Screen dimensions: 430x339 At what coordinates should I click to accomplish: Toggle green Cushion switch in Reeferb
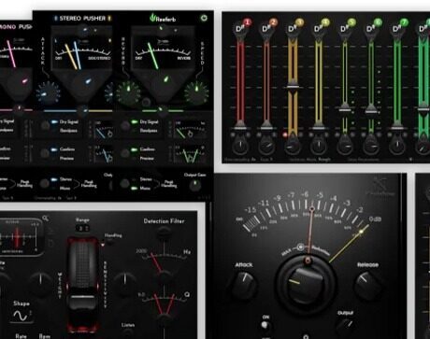tap(135, 149)
